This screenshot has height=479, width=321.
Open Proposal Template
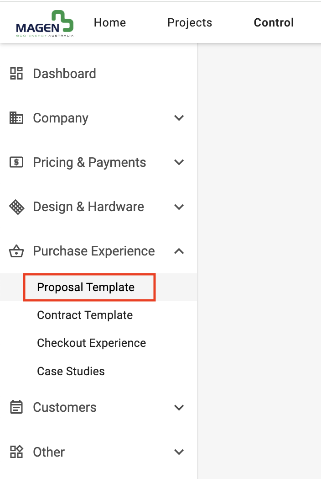point(86,287)
